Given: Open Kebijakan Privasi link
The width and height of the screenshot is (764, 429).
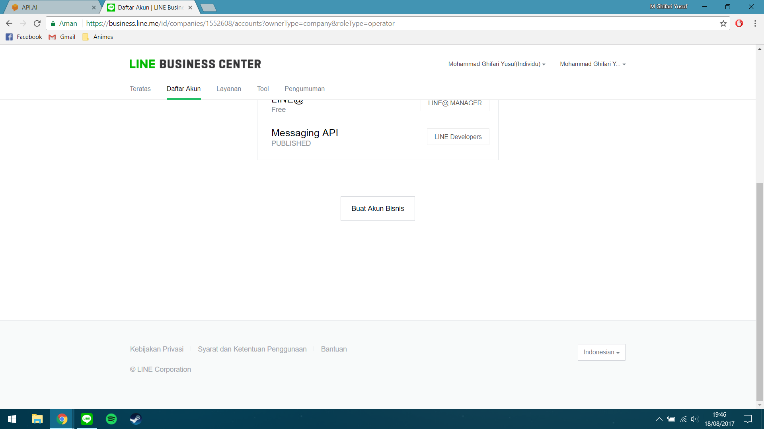Looking at the screenshot, I should coord(156,349).
